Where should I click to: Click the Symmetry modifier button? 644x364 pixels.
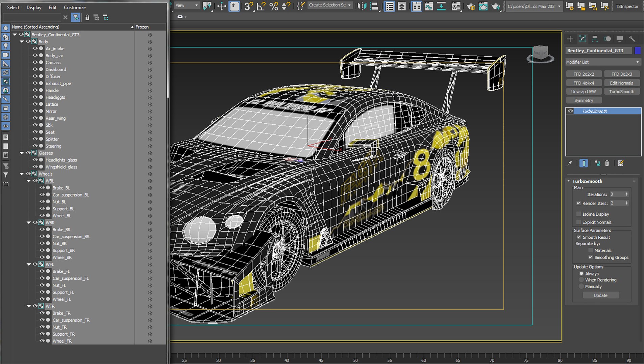coord(584,100)
